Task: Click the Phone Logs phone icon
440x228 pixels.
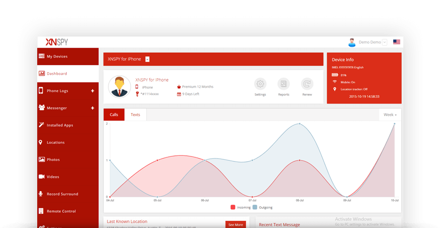Action: [41, 90]
